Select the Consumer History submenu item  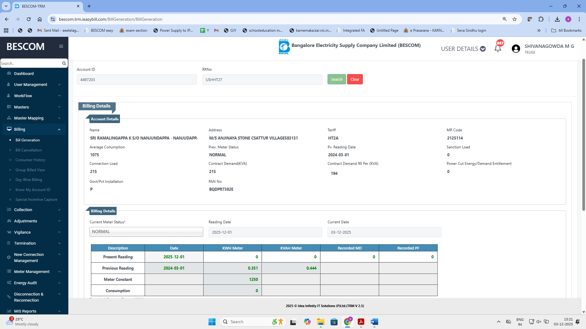30,160
